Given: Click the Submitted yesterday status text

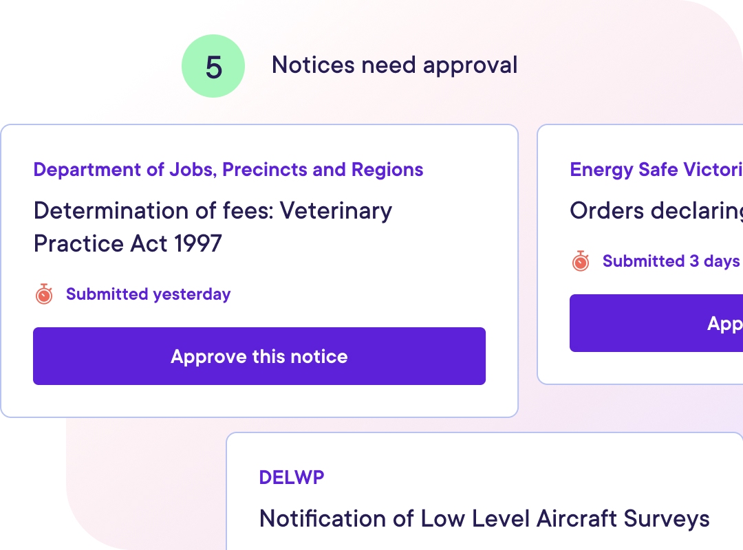Looking at the screenshot, I should coord(148,294).
